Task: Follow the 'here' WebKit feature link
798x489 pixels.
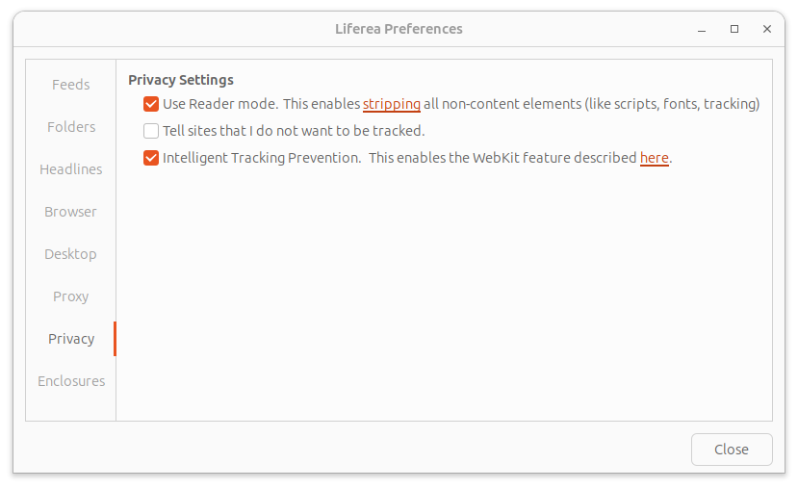Action: pos(654,158)
